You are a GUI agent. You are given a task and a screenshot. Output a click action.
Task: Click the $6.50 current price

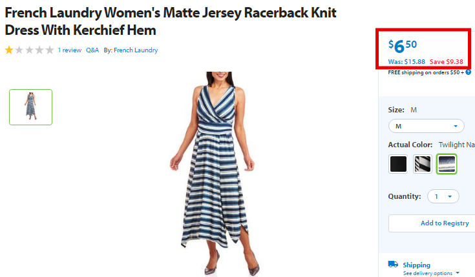tap(403, 46)
